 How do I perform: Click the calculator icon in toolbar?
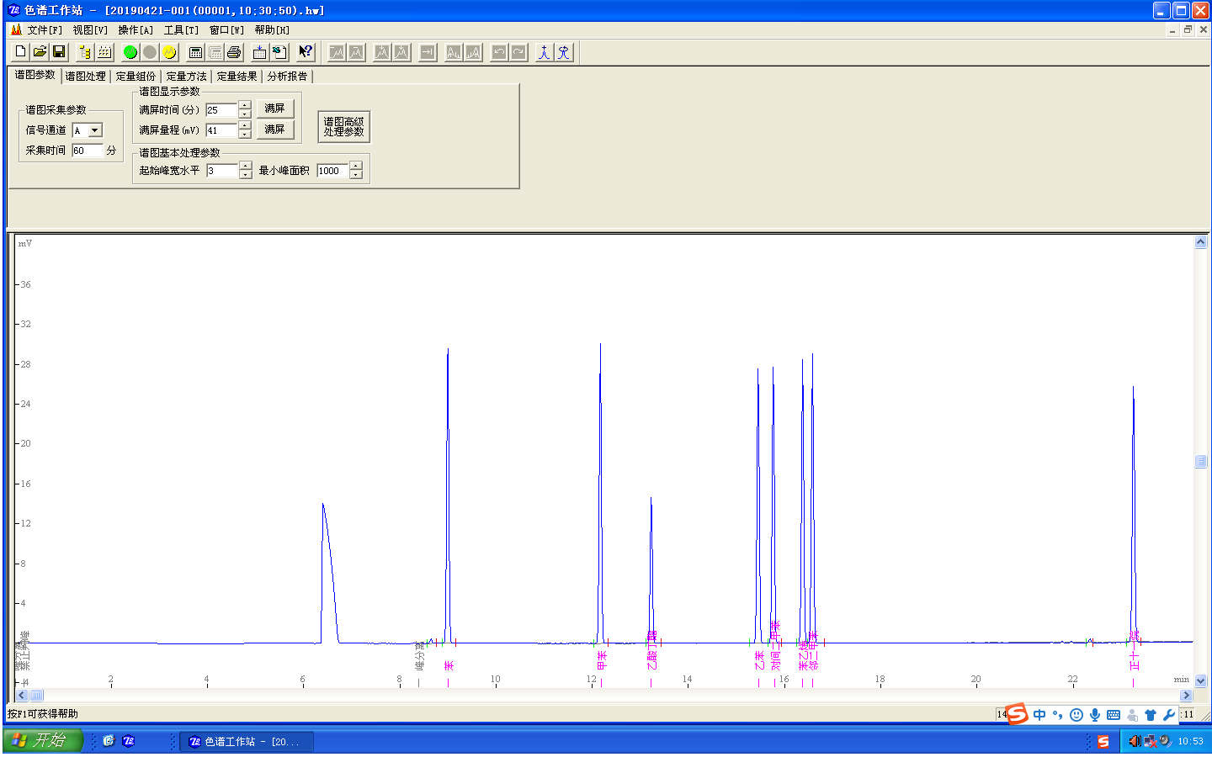pos(195,52)
